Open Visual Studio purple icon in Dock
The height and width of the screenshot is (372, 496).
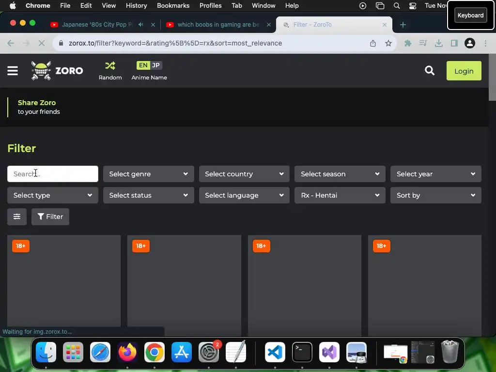pyautogui.click(x=329, y=352)
